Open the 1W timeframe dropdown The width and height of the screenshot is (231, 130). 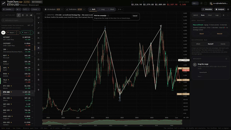(x=18, y=9)
